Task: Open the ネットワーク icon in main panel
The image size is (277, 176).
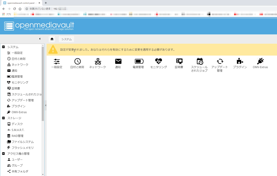Action: tap(98, 62)
